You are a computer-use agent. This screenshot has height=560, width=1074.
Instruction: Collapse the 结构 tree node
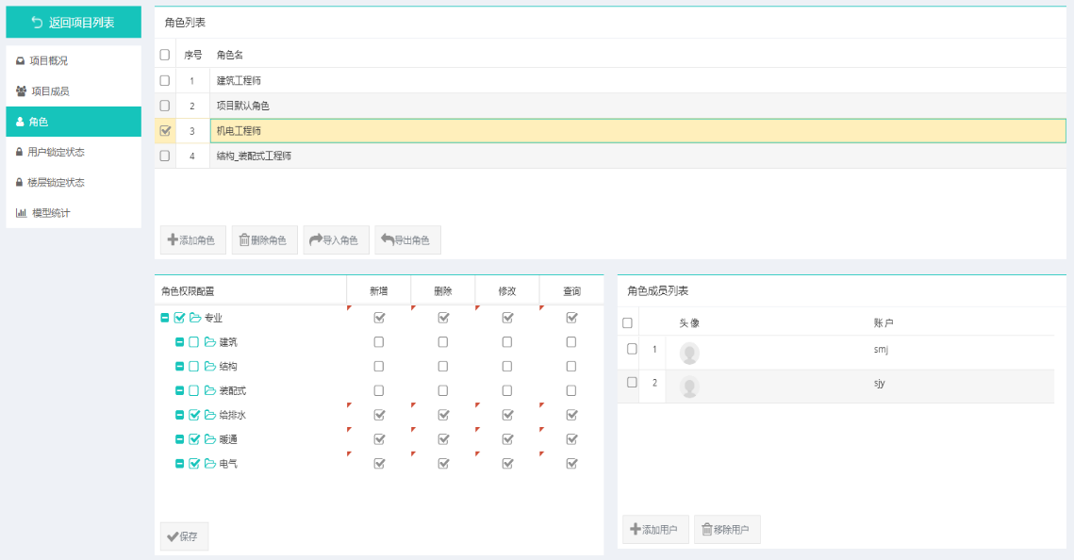click(x=179, y=367)
